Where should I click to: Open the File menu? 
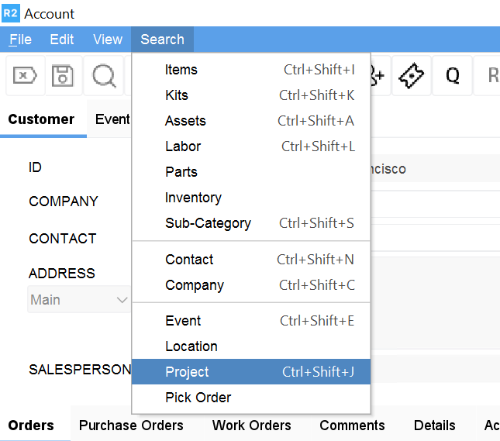coord(20,40)
